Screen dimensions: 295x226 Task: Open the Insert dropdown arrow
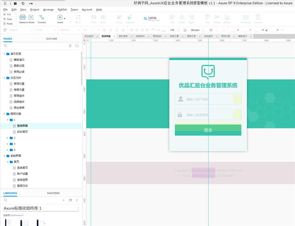[65, 18]
